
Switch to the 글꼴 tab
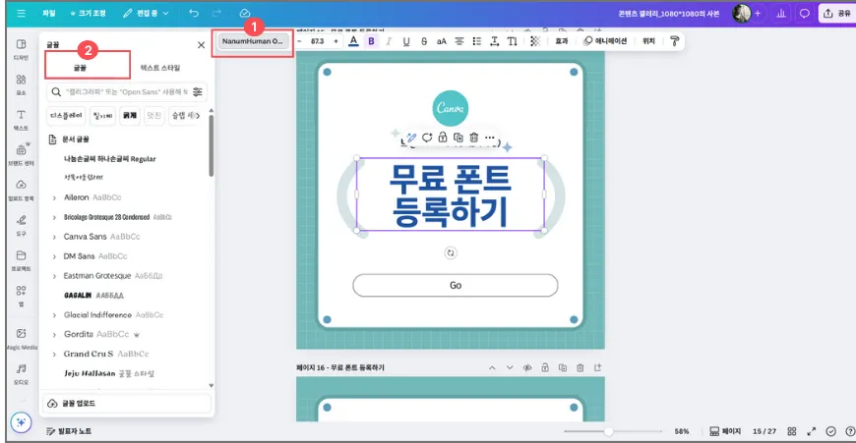point(81,68)
